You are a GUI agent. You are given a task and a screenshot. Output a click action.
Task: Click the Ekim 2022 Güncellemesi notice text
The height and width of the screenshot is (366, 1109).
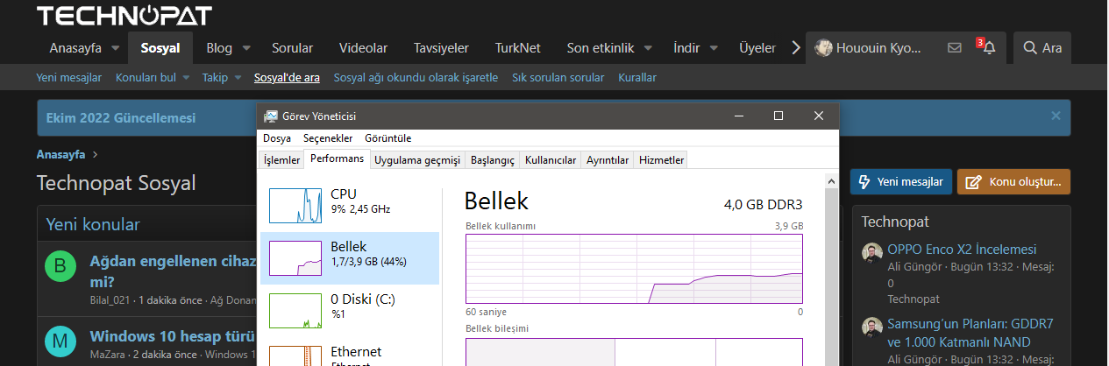click(x=121, y=118)
